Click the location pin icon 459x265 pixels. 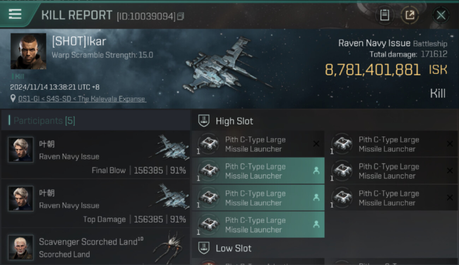tap(13, 98)
